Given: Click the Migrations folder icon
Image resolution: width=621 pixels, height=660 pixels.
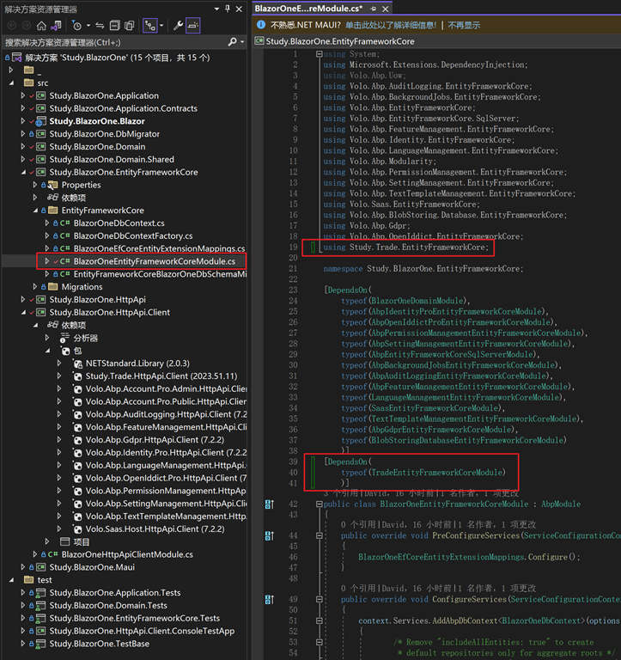Looking at the screenshot, I should pyautogui.click(x=53, y=287).
